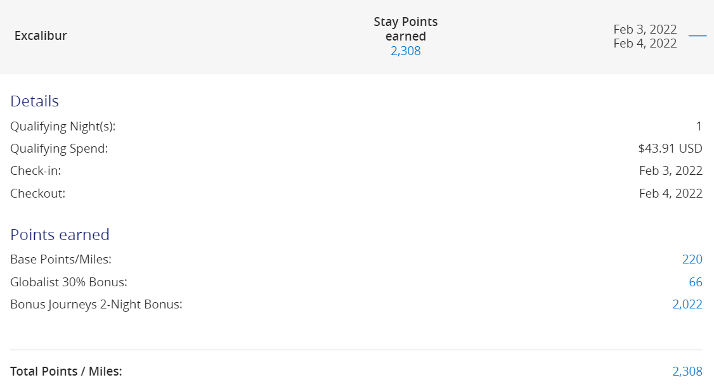Collapse the Excalibur stay details panel
Viewport: 714px width, 387px height.
pos(698,36)
